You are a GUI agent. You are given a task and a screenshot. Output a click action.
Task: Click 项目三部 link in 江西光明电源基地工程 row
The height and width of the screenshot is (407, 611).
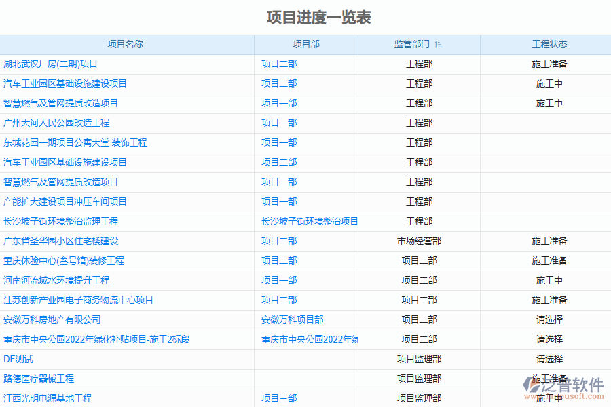(x=279, y=398)
